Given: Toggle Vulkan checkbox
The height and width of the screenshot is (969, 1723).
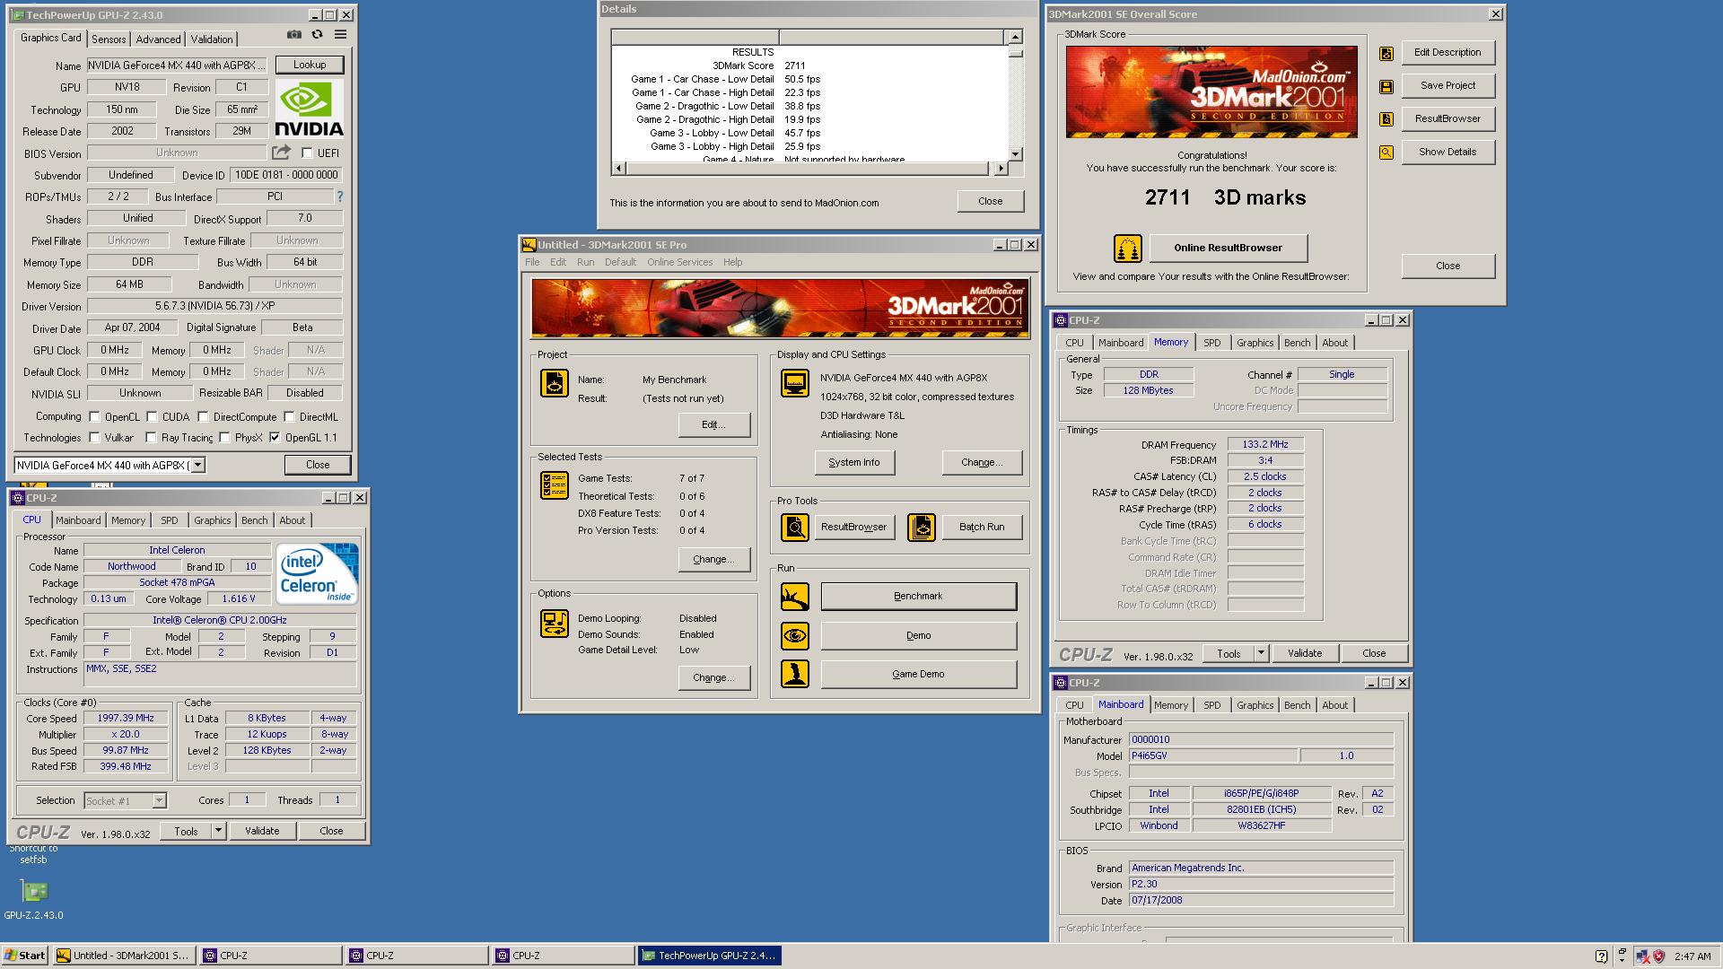Looking at the screenshot, I should click(x=94, y=438).
